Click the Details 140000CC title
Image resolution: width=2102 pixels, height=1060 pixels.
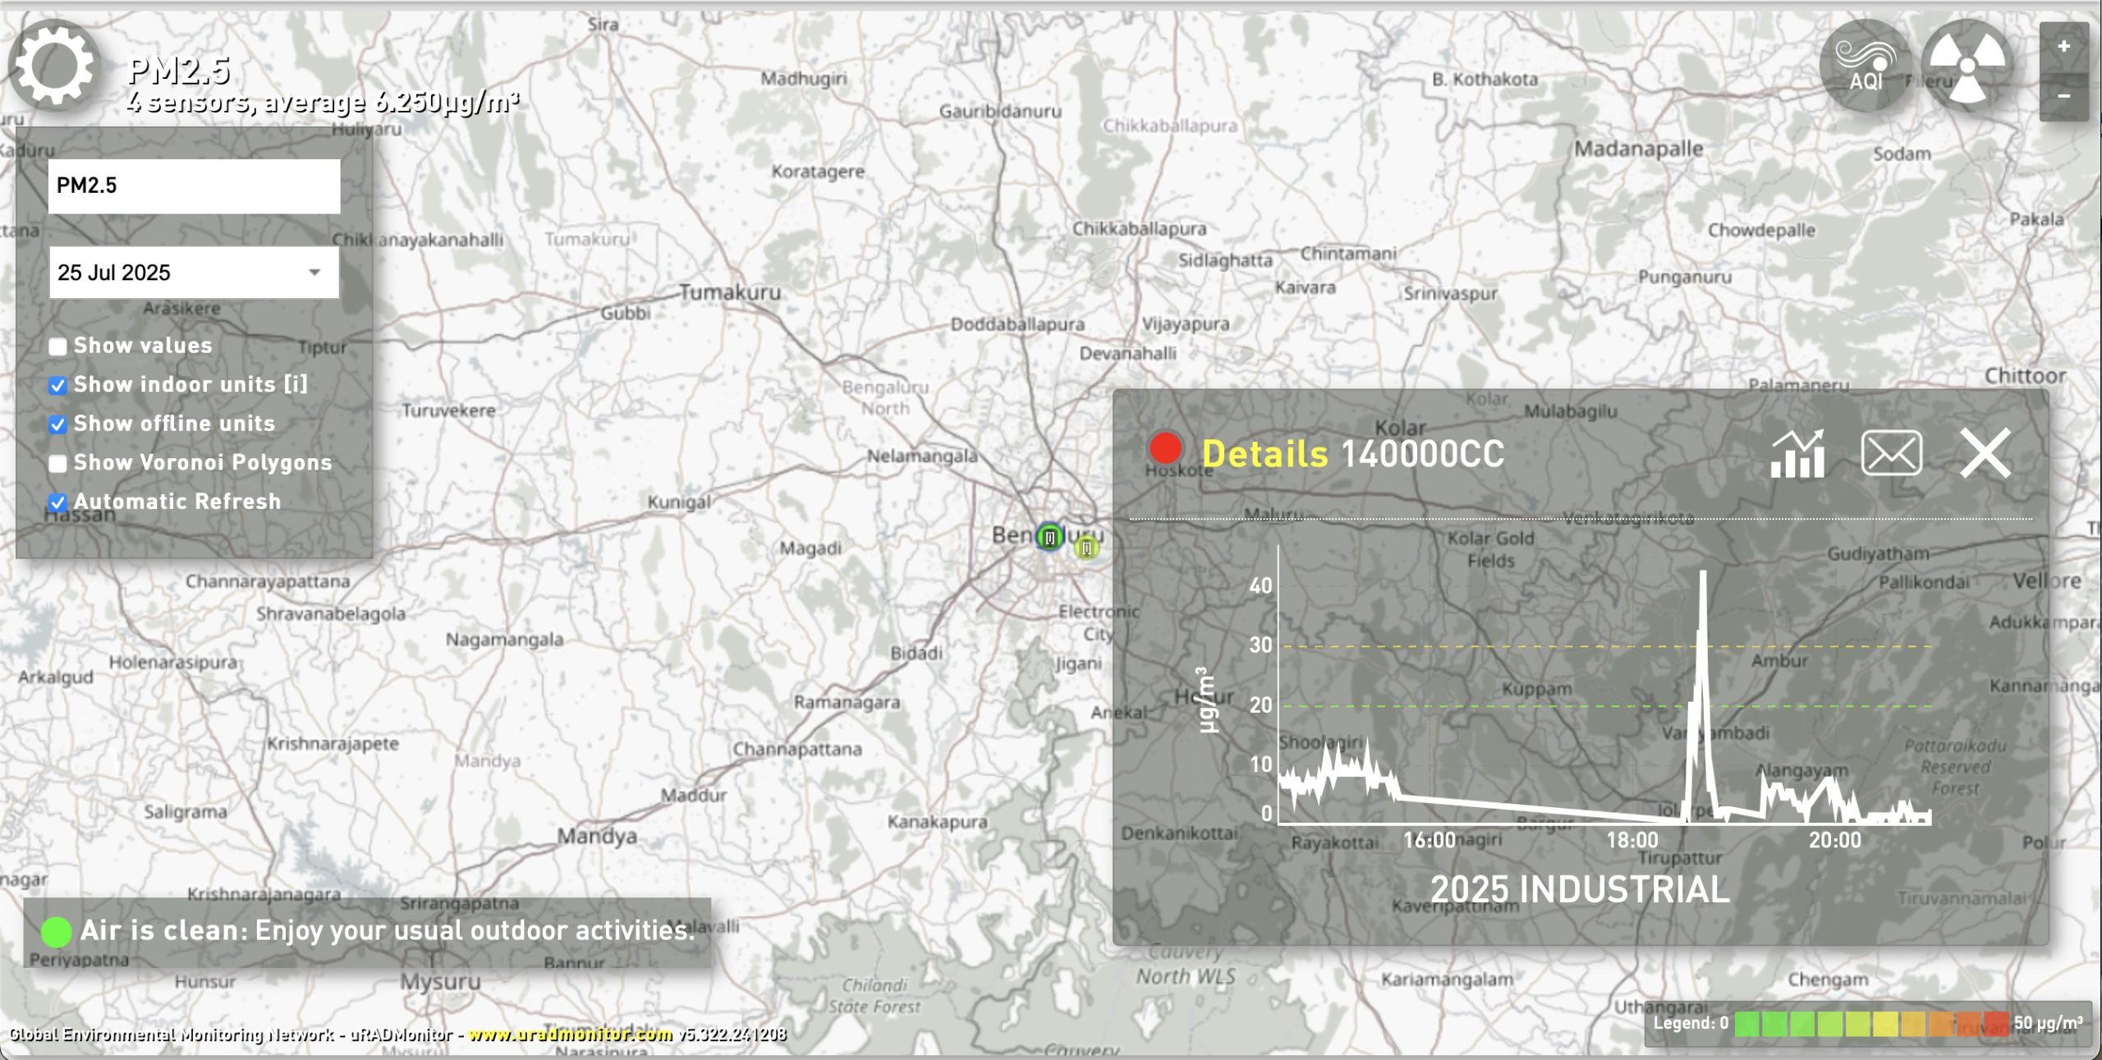coord(1352,453)
